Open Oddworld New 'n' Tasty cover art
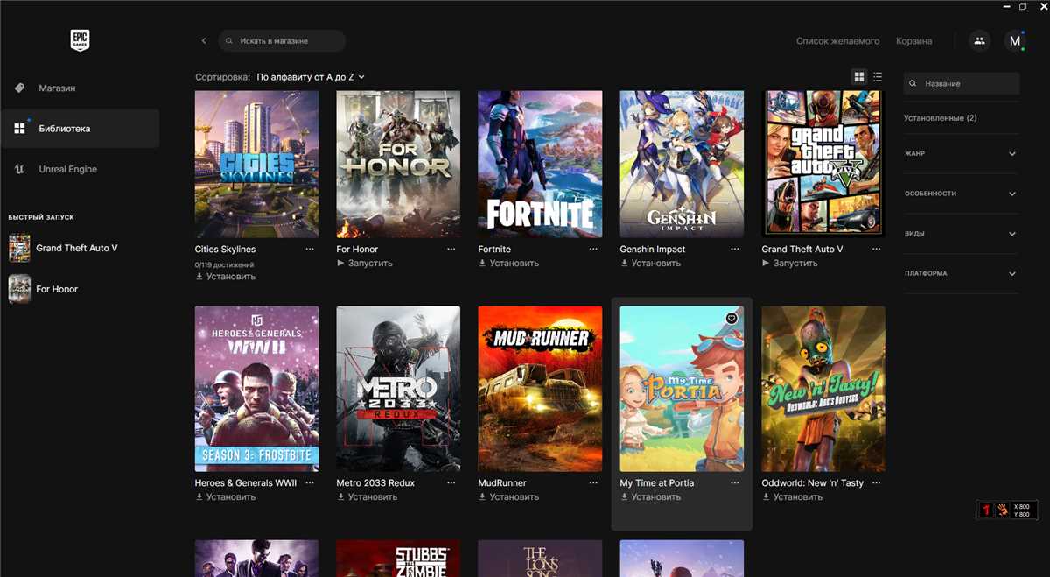 click(x=823, y=389)
